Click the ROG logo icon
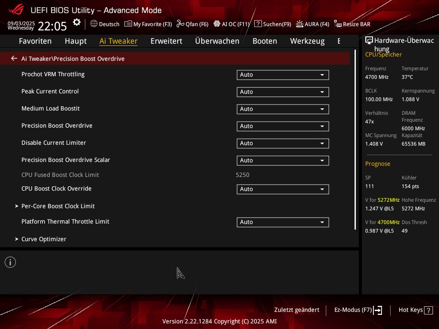Screen dimensions: 439x329 (16, 10)
